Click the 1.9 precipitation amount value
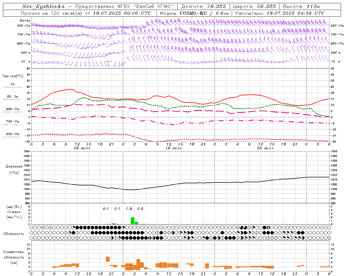The image size is (345, 276). [x=129, y=209]
